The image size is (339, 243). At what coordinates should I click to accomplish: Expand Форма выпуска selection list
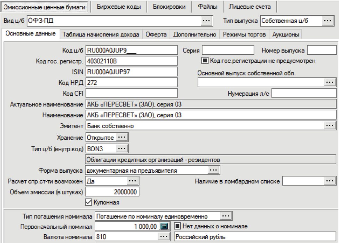214,170
